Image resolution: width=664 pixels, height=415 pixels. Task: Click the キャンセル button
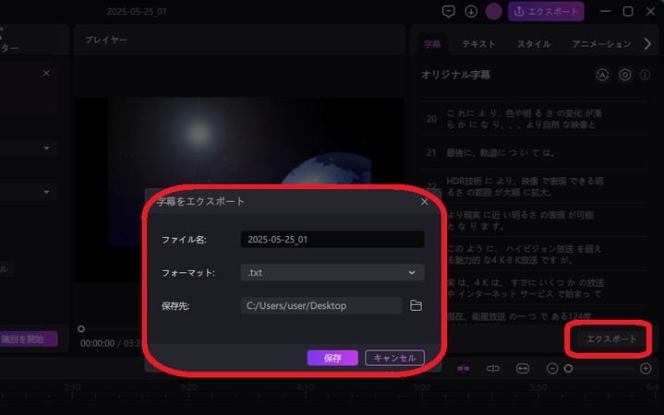click(394, 358)
